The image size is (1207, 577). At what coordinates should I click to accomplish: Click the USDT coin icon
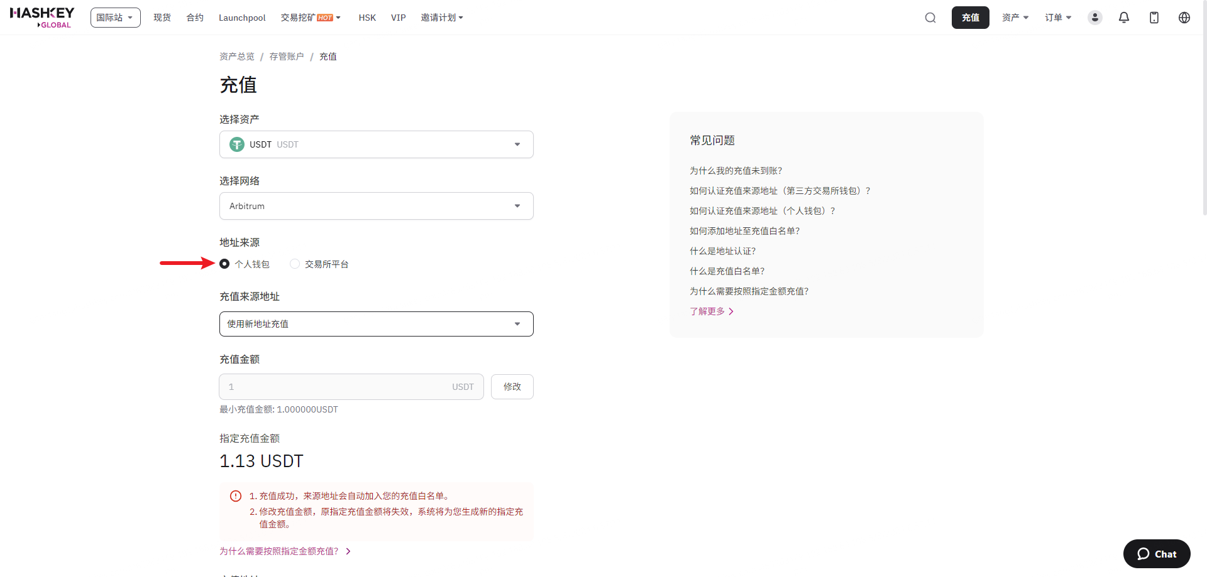[237, 144]
